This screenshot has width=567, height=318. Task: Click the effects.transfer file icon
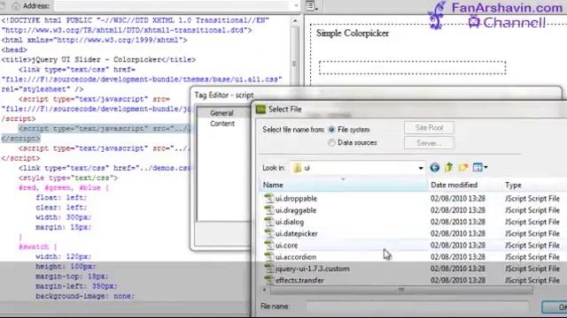pyautogui.click(x=268, y=280)
